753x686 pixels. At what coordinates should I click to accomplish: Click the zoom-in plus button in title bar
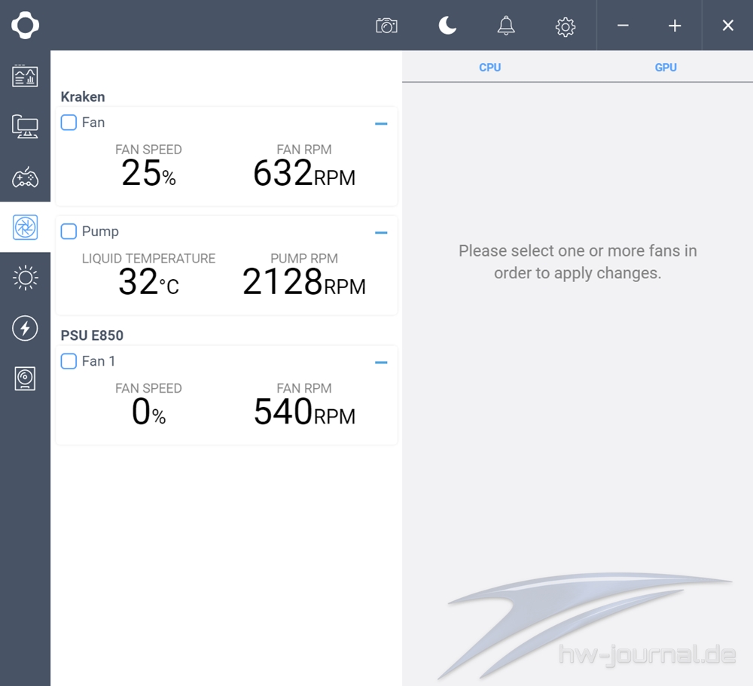675,26
